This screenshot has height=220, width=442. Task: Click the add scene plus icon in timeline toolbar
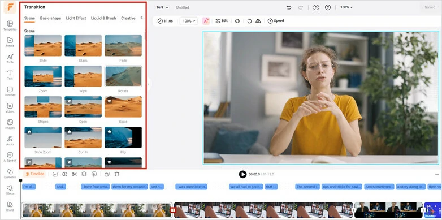[x=55, y=174]
